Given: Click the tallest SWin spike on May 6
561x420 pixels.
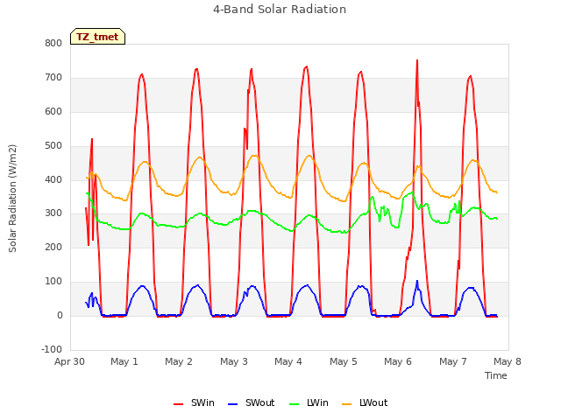Looking at the screenshot, I should [x=417, y=61].
